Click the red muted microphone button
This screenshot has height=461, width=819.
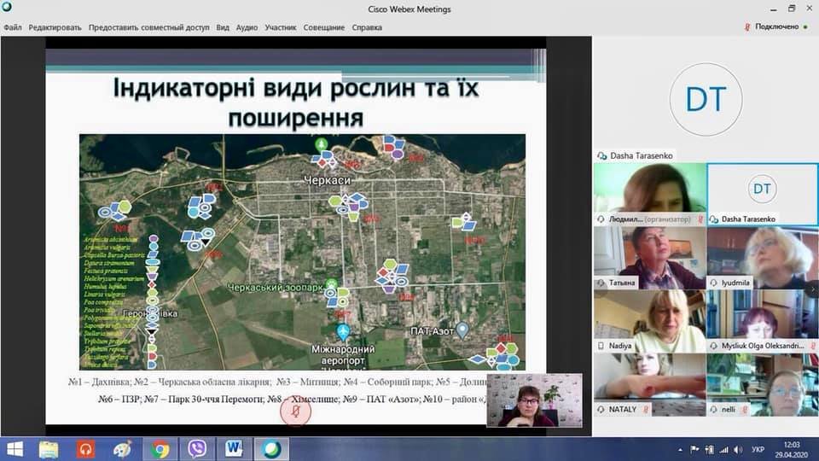click(296, 411)
